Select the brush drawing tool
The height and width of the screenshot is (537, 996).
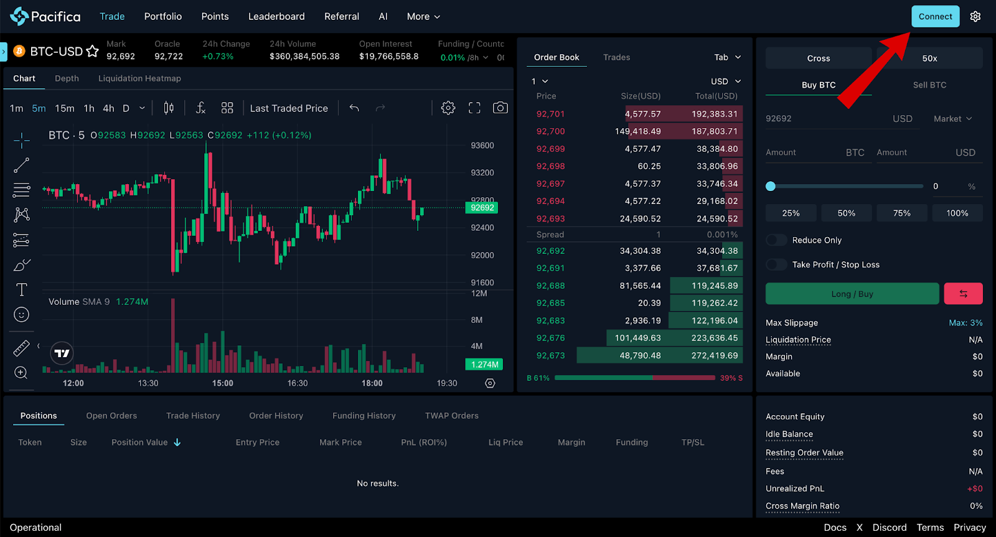(x=22, y=265)
